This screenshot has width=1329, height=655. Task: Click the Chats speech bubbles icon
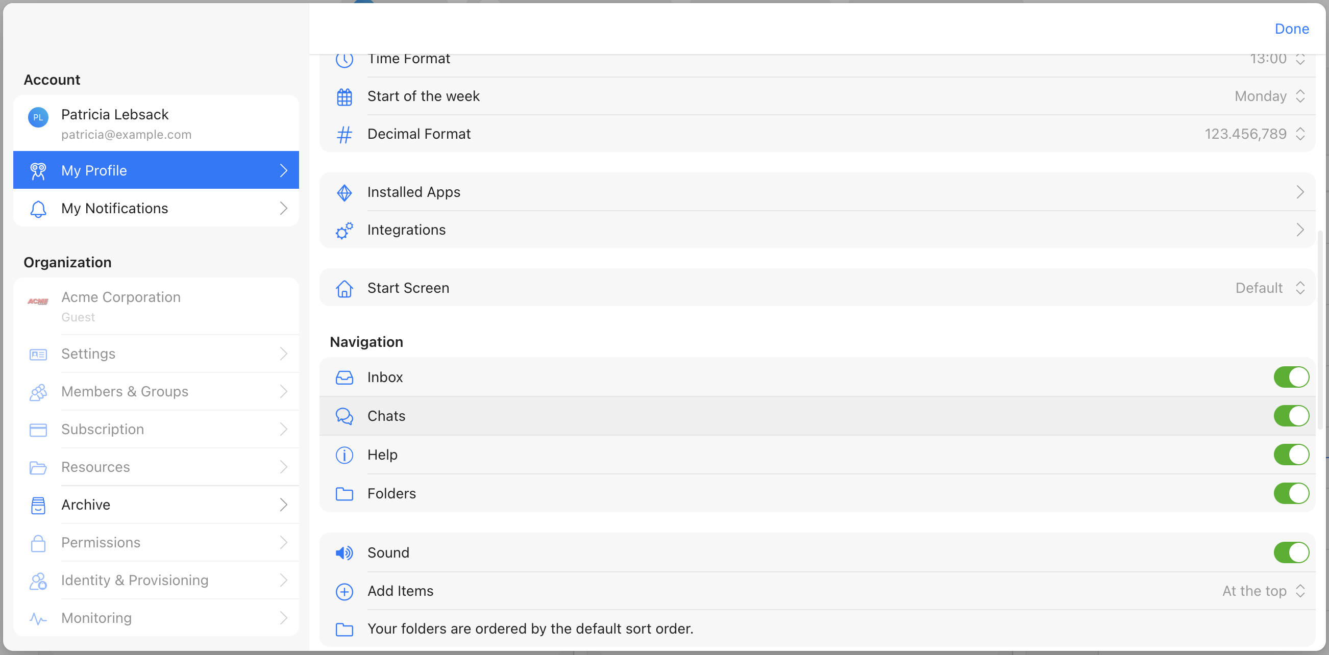tap(344, 416)
